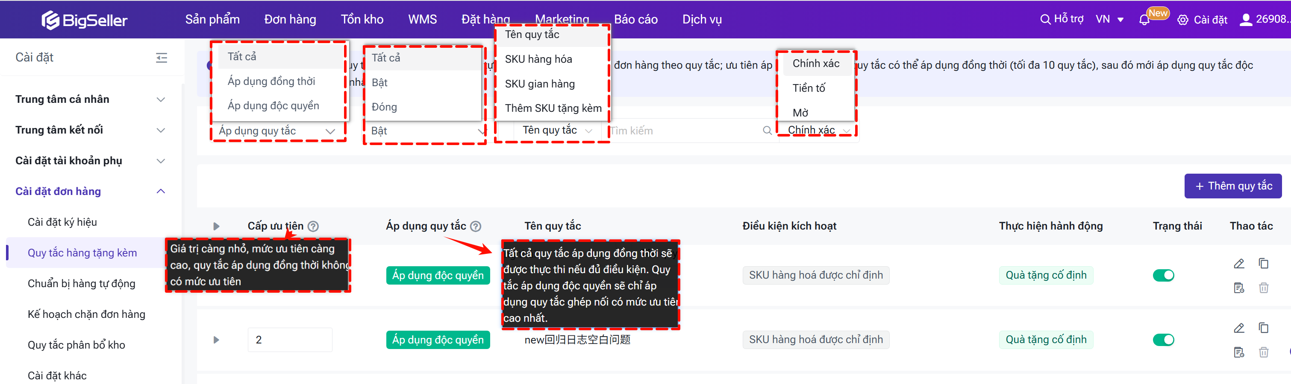
Task: Click the settings gear icon in header
Action: 1183,20
